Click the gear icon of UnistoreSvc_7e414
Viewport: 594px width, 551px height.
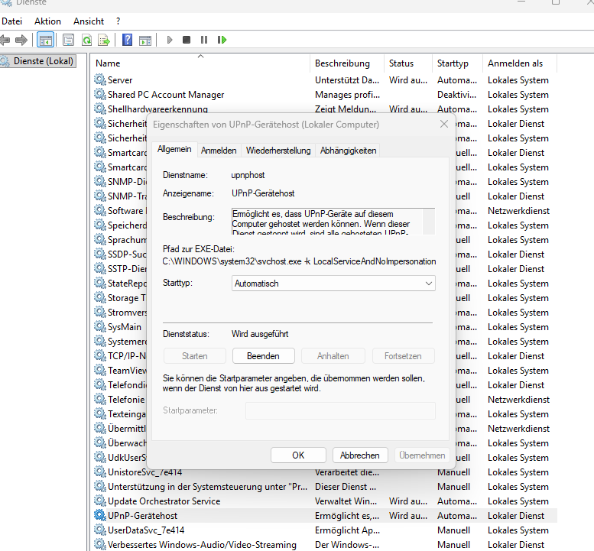(x=99, y=472)
